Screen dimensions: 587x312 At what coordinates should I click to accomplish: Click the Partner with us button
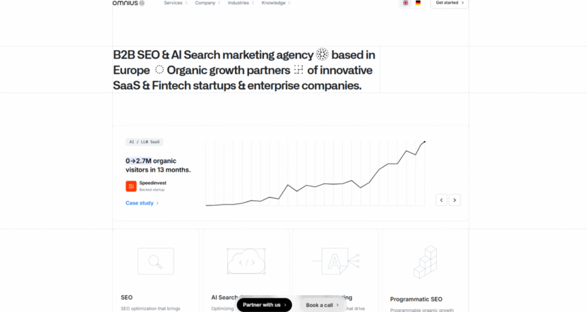coord(265,305)
